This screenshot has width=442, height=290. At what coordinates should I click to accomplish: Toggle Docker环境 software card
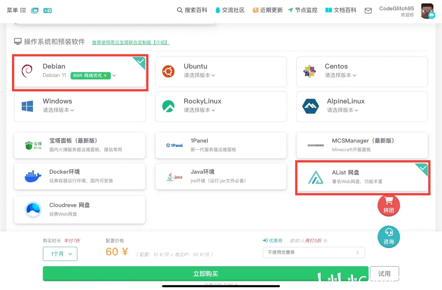coord(80,177)
